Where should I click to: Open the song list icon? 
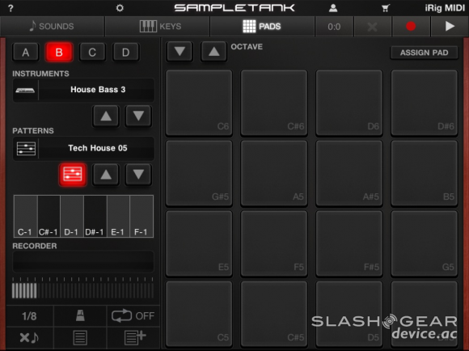pos(80,337)
